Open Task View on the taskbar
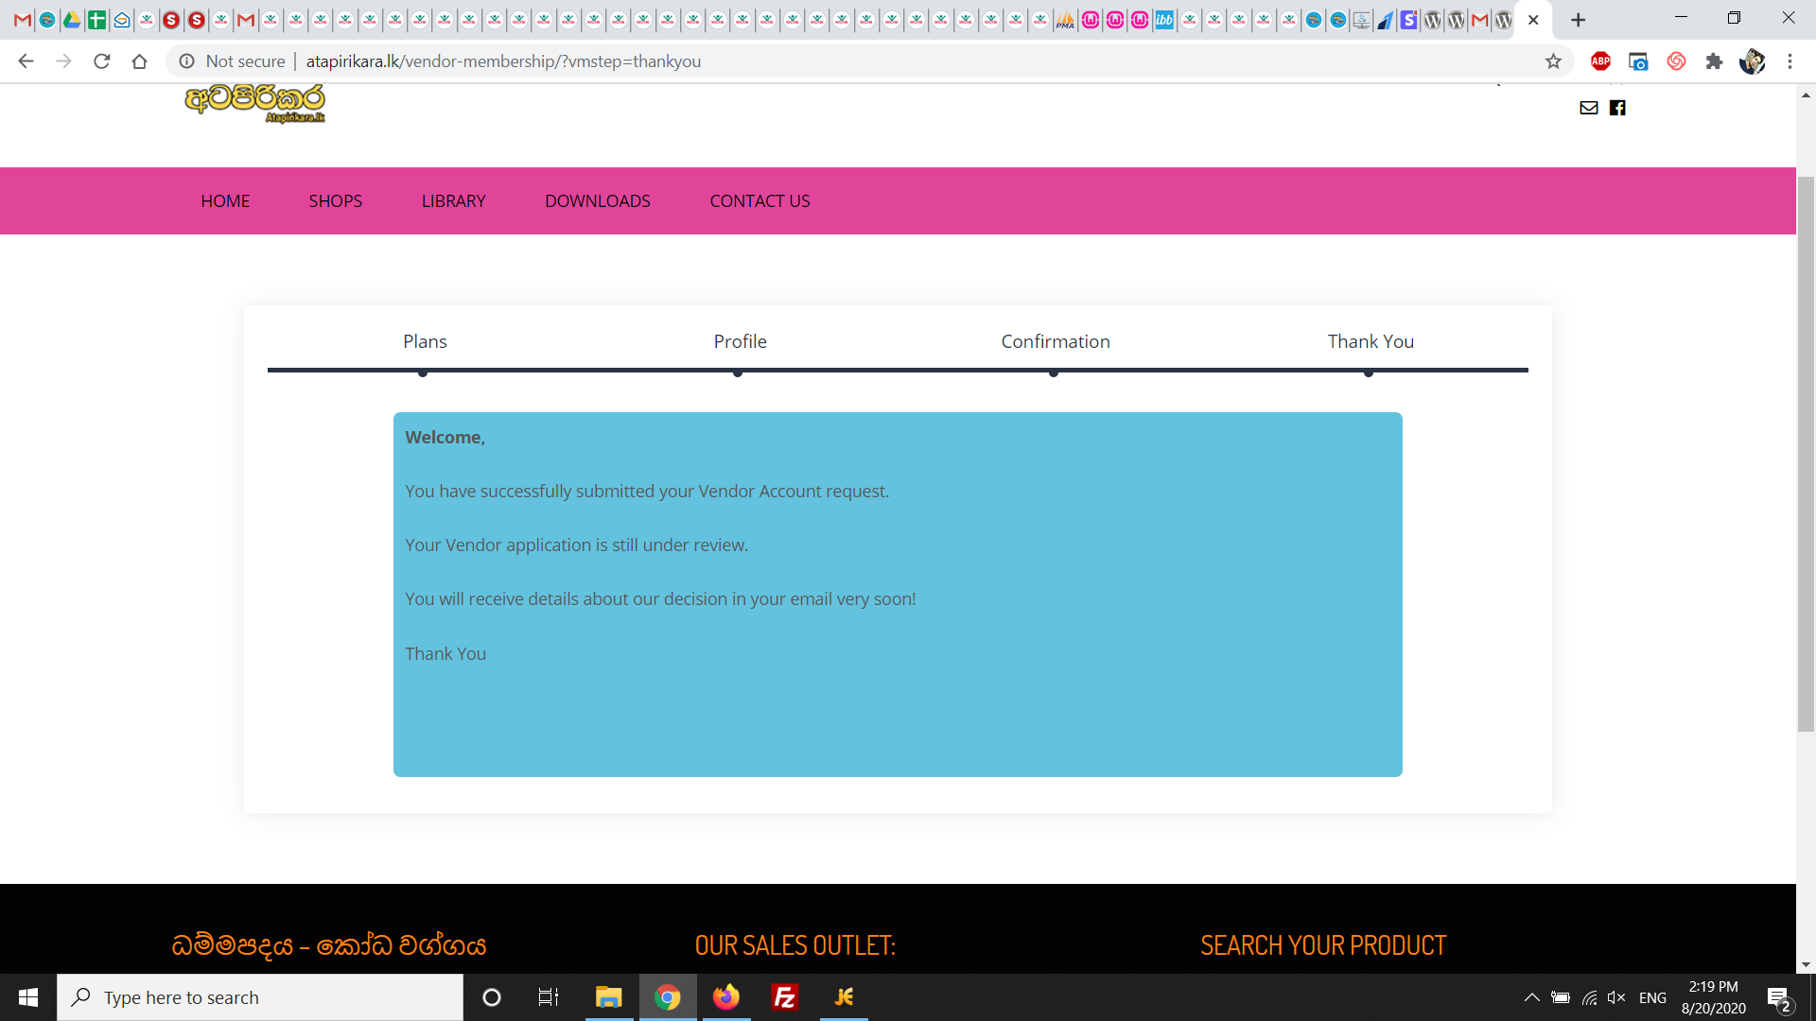This screenshot has height=1021, width=1816. click(x=549, y=997)
